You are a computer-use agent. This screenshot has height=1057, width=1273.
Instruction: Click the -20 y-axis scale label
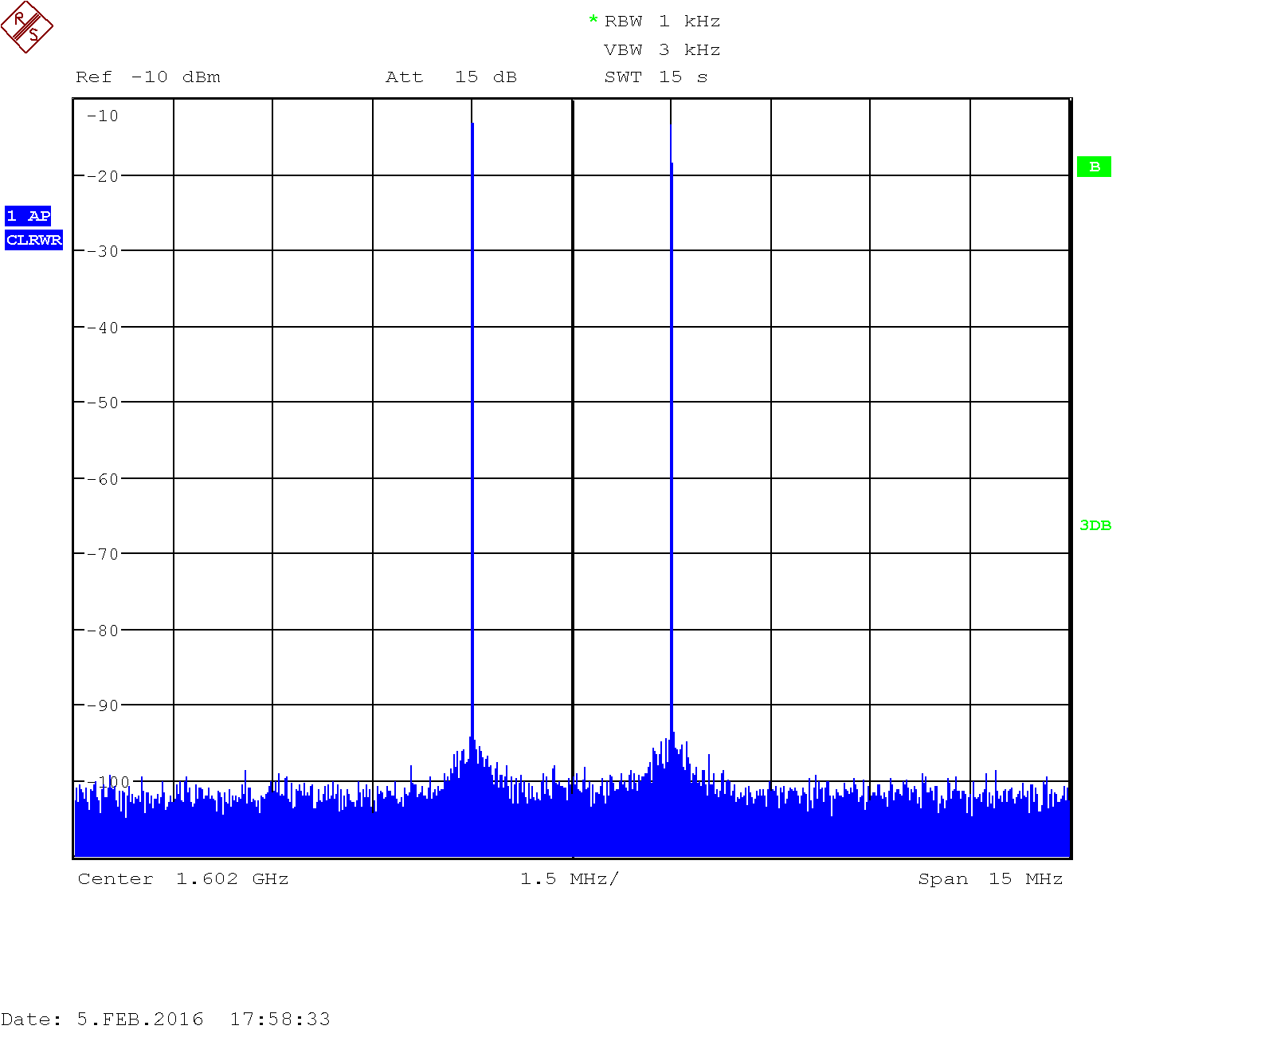tap(103, 176)
